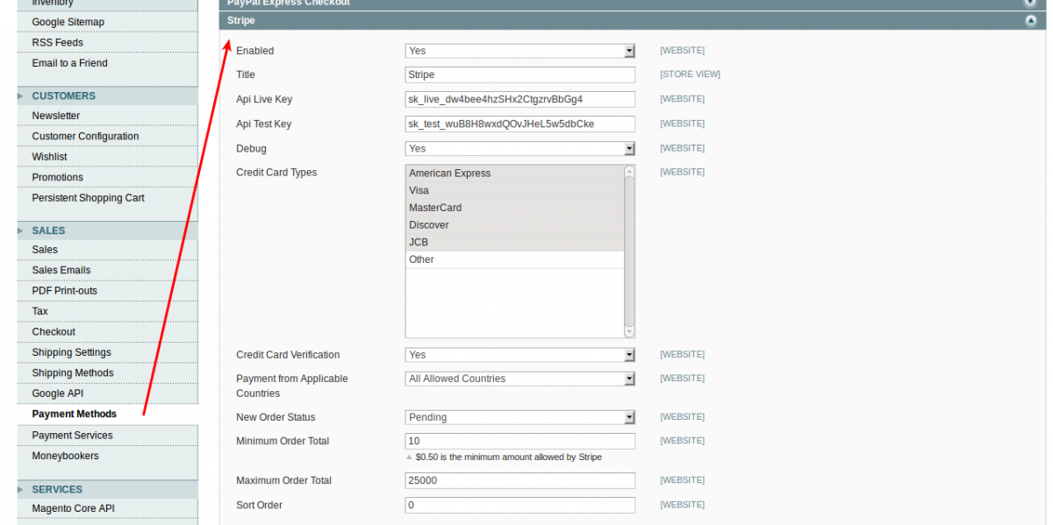Screen dimensions: 1053x525
Task: Click scroll down arrow in Credit Card Types
Action: pyautogui.click(x=629, y=330)
